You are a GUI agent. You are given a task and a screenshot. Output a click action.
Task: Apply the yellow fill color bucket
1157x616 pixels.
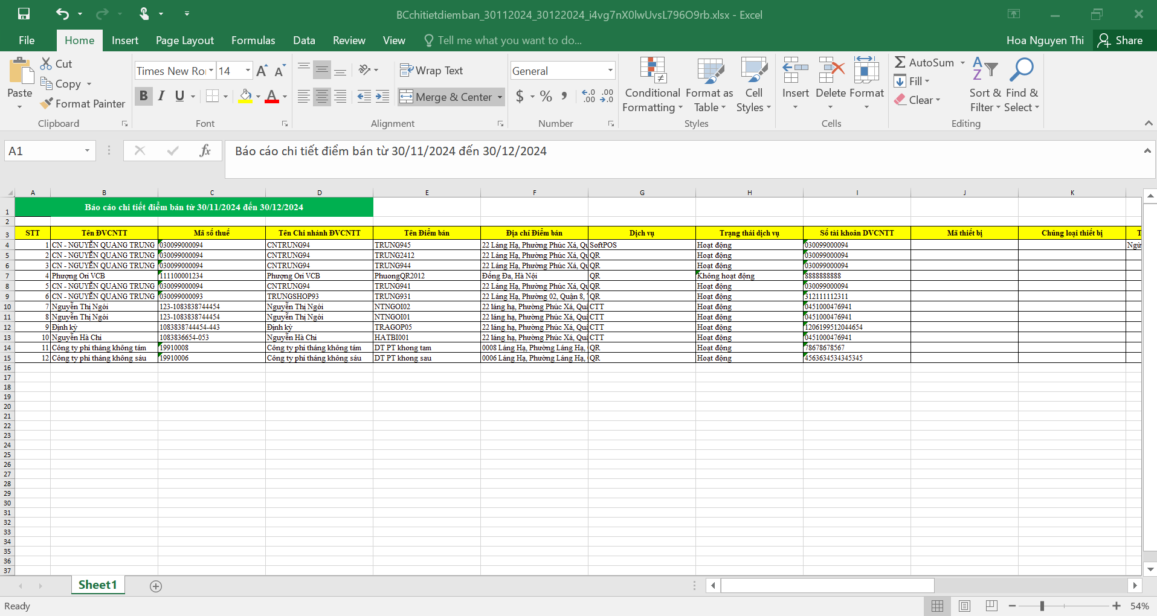245,96
